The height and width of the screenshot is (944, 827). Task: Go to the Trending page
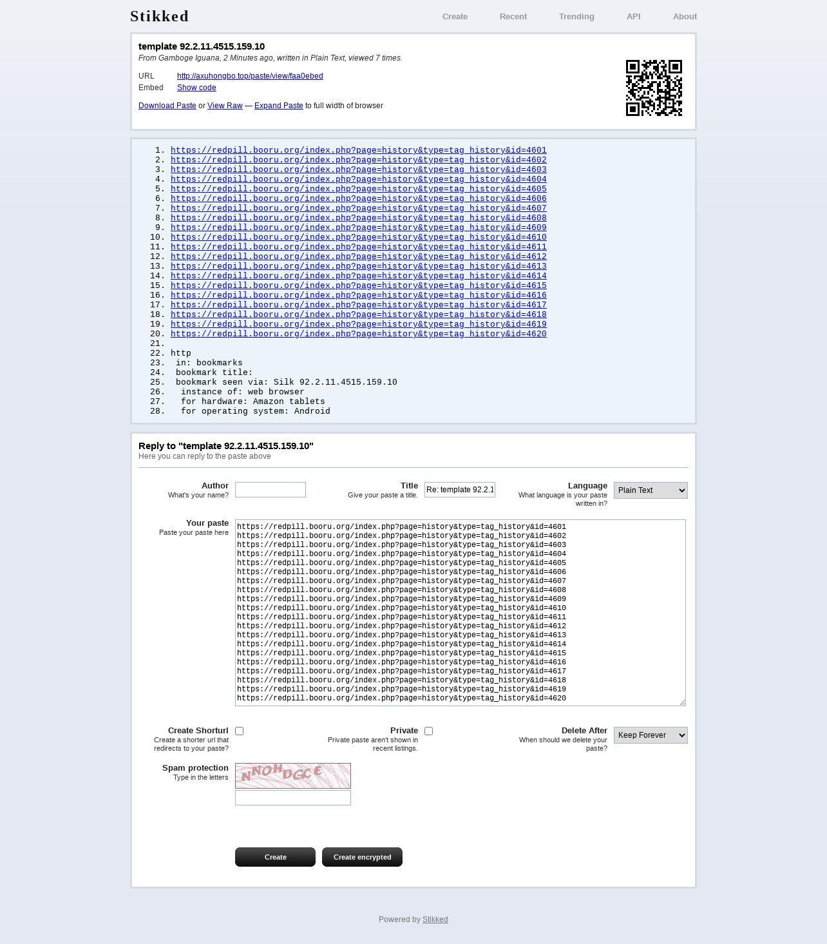point(576,17)
